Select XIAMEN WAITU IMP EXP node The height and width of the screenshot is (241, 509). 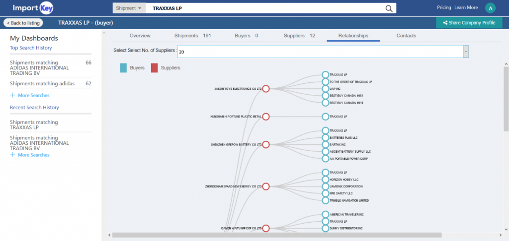pos(266,229)
